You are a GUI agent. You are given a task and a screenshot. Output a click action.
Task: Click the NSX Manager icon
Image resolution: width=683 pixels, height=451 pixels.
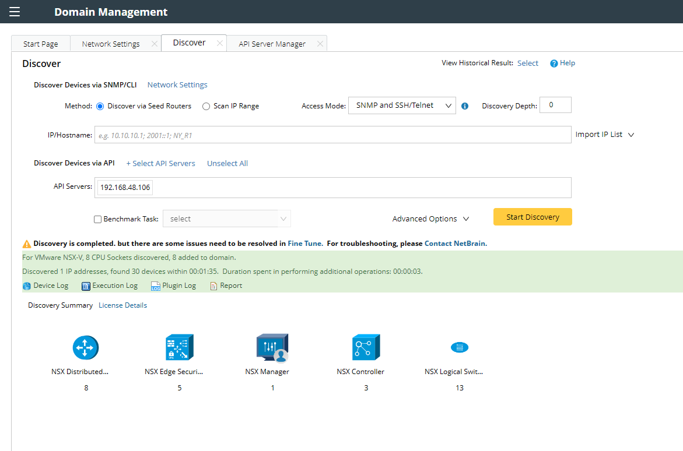(272, 348)
